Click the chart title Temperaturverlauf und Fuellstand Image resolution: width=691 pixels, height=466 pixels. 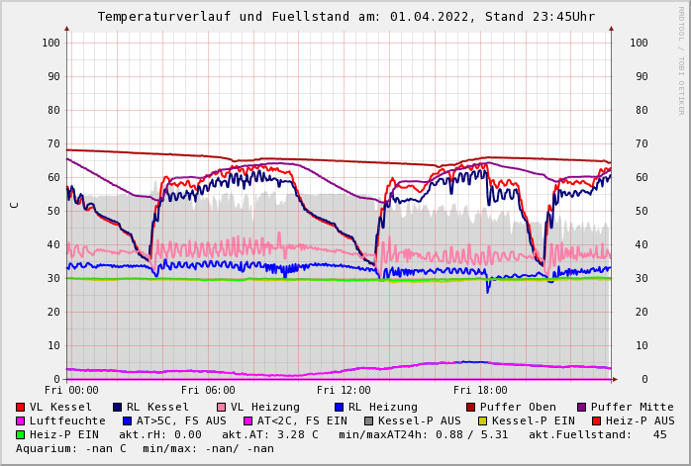pos(345,17)
